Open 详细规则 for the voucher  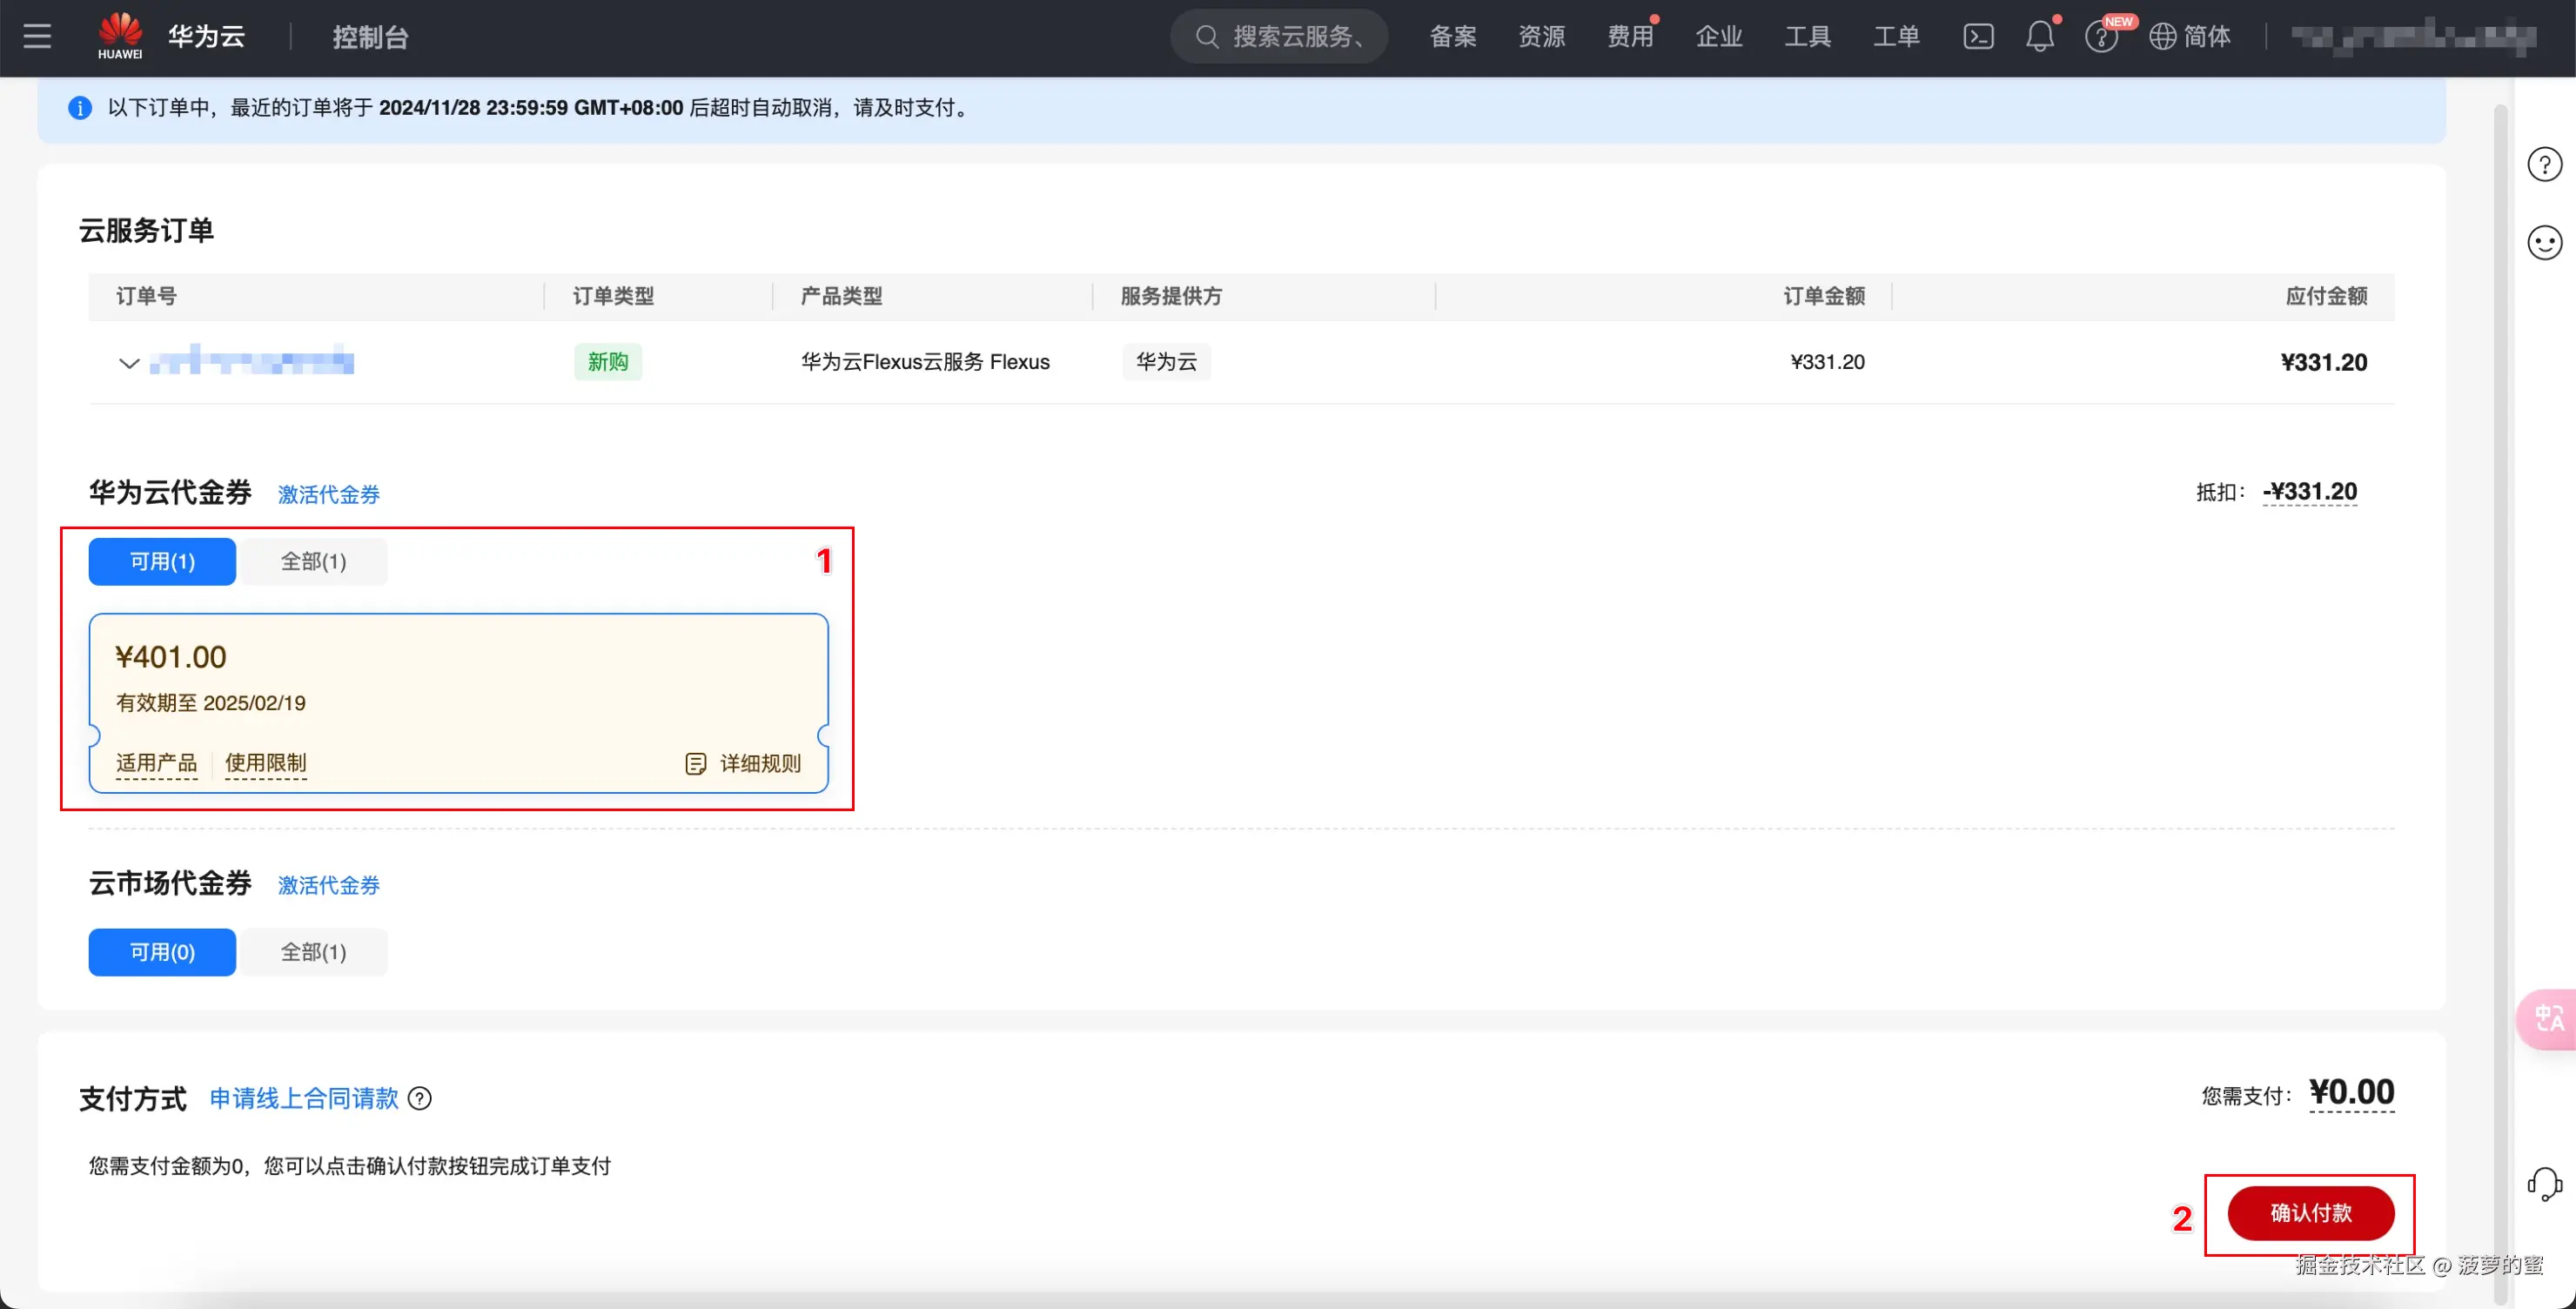point(760,764)
